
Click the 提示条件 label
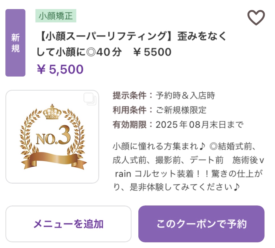coord(130,96)
